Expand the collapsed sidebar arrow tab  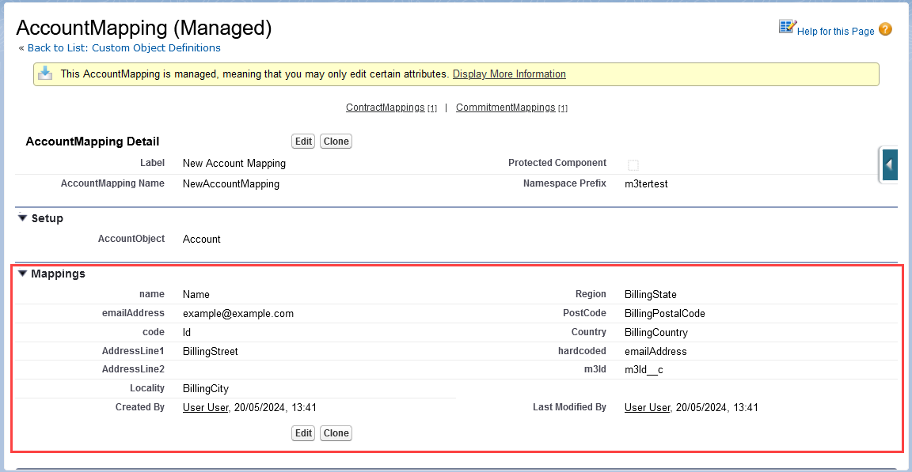click(x=889, y=165)
